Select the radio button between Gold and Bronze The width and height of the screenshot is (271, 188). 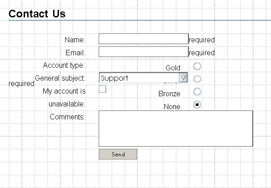[197, 79]
